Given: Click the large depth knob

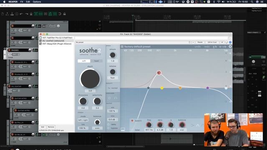Looking at the screenshot, I should click(90, 79).
